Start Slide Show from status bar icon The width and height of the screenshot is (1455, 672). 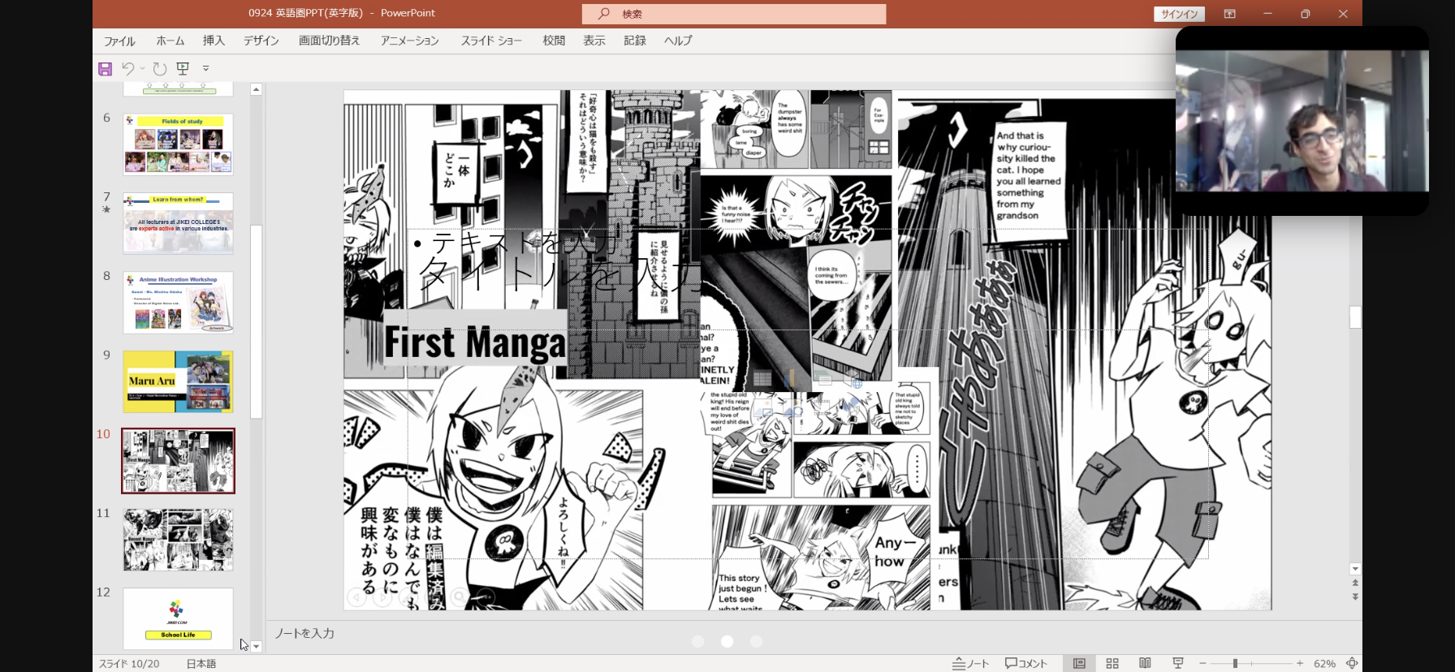[1178, 663]
